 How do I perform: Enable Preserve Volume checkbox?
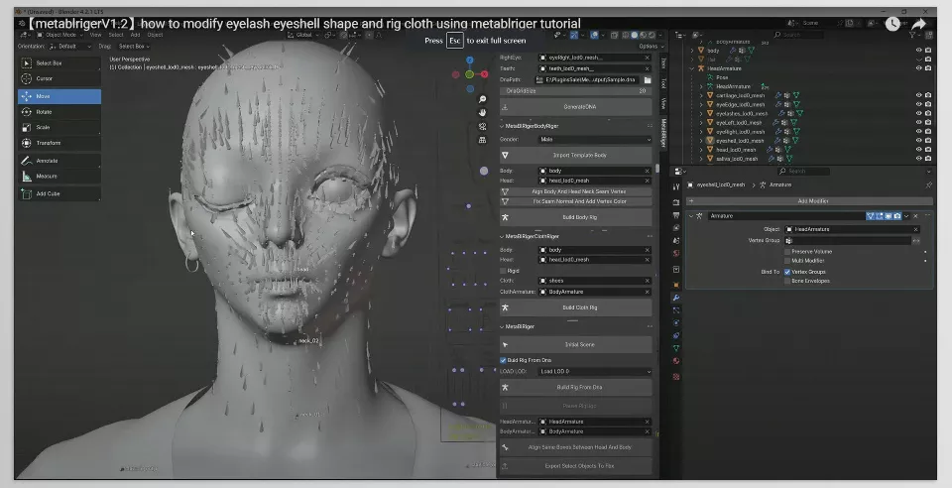pyautogui.click(x=787, y=251)
